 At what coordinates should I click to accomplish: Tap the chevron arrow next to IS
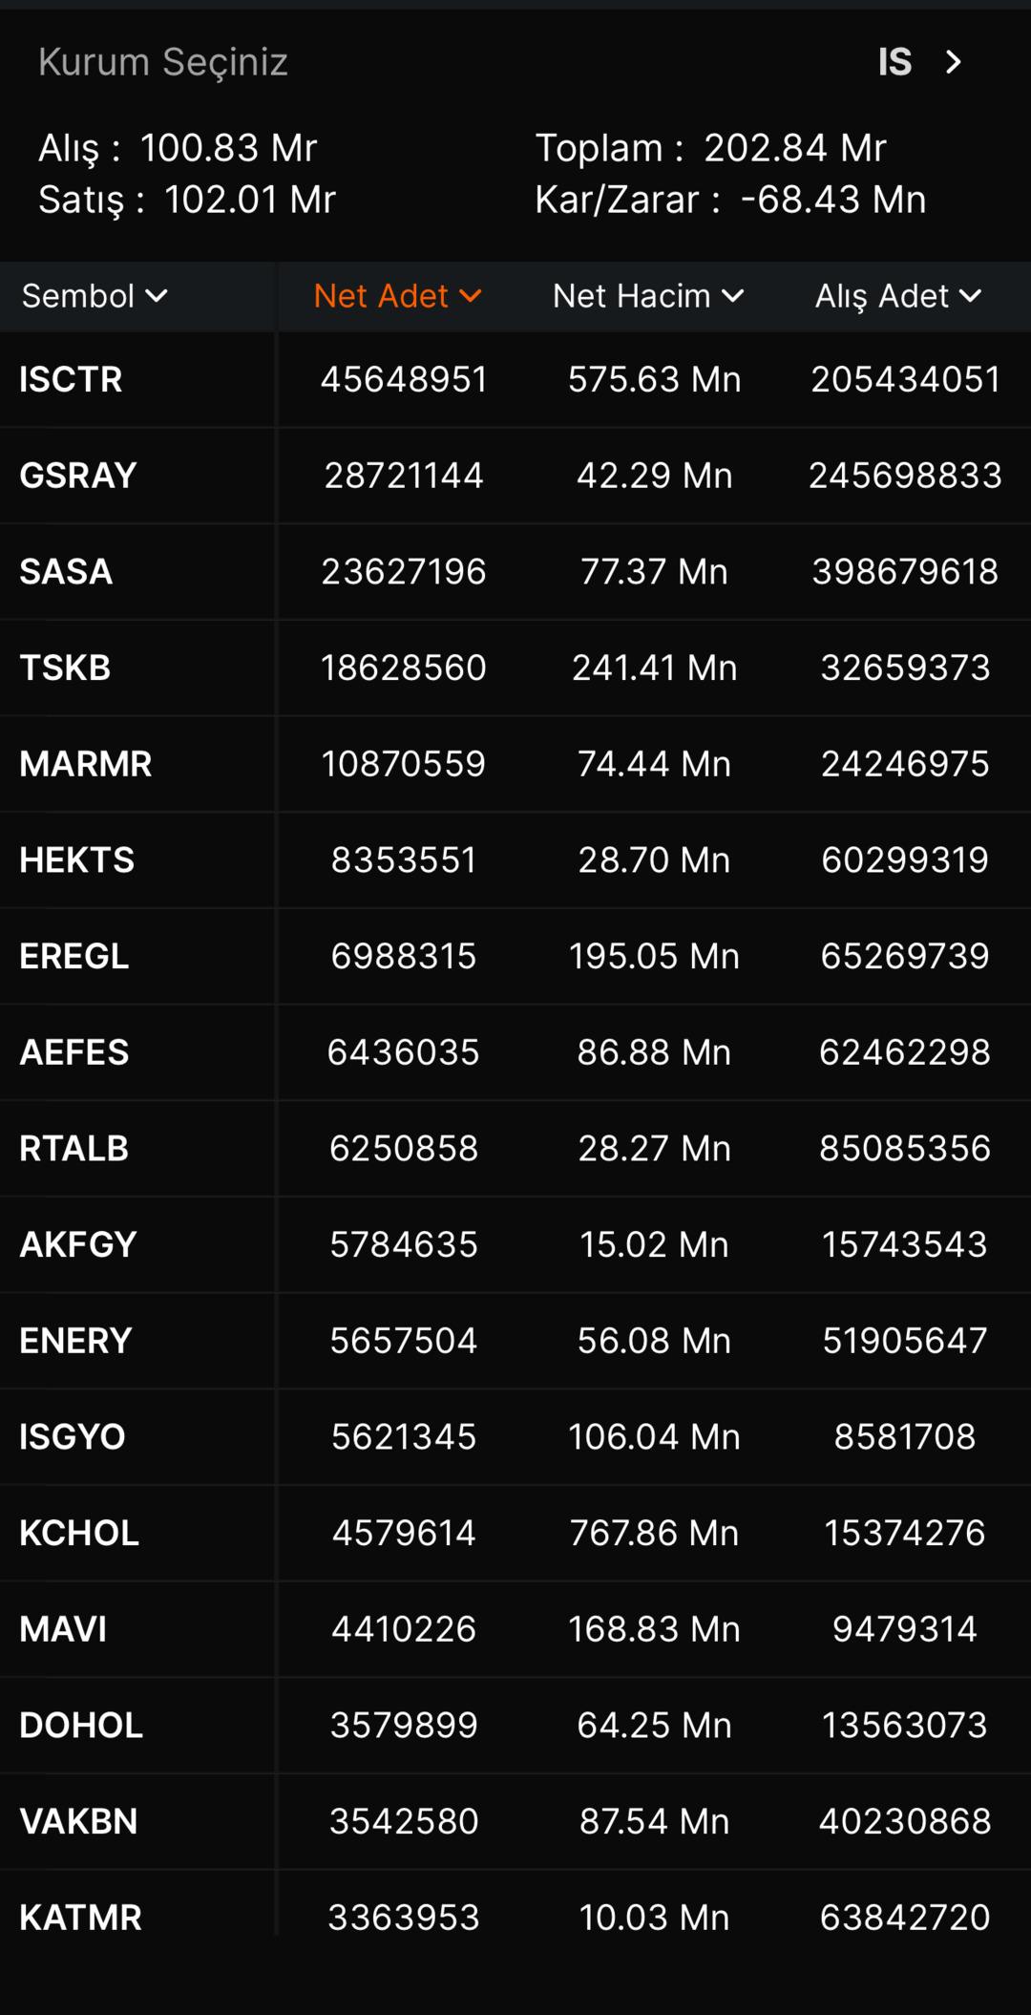(953, 62)
